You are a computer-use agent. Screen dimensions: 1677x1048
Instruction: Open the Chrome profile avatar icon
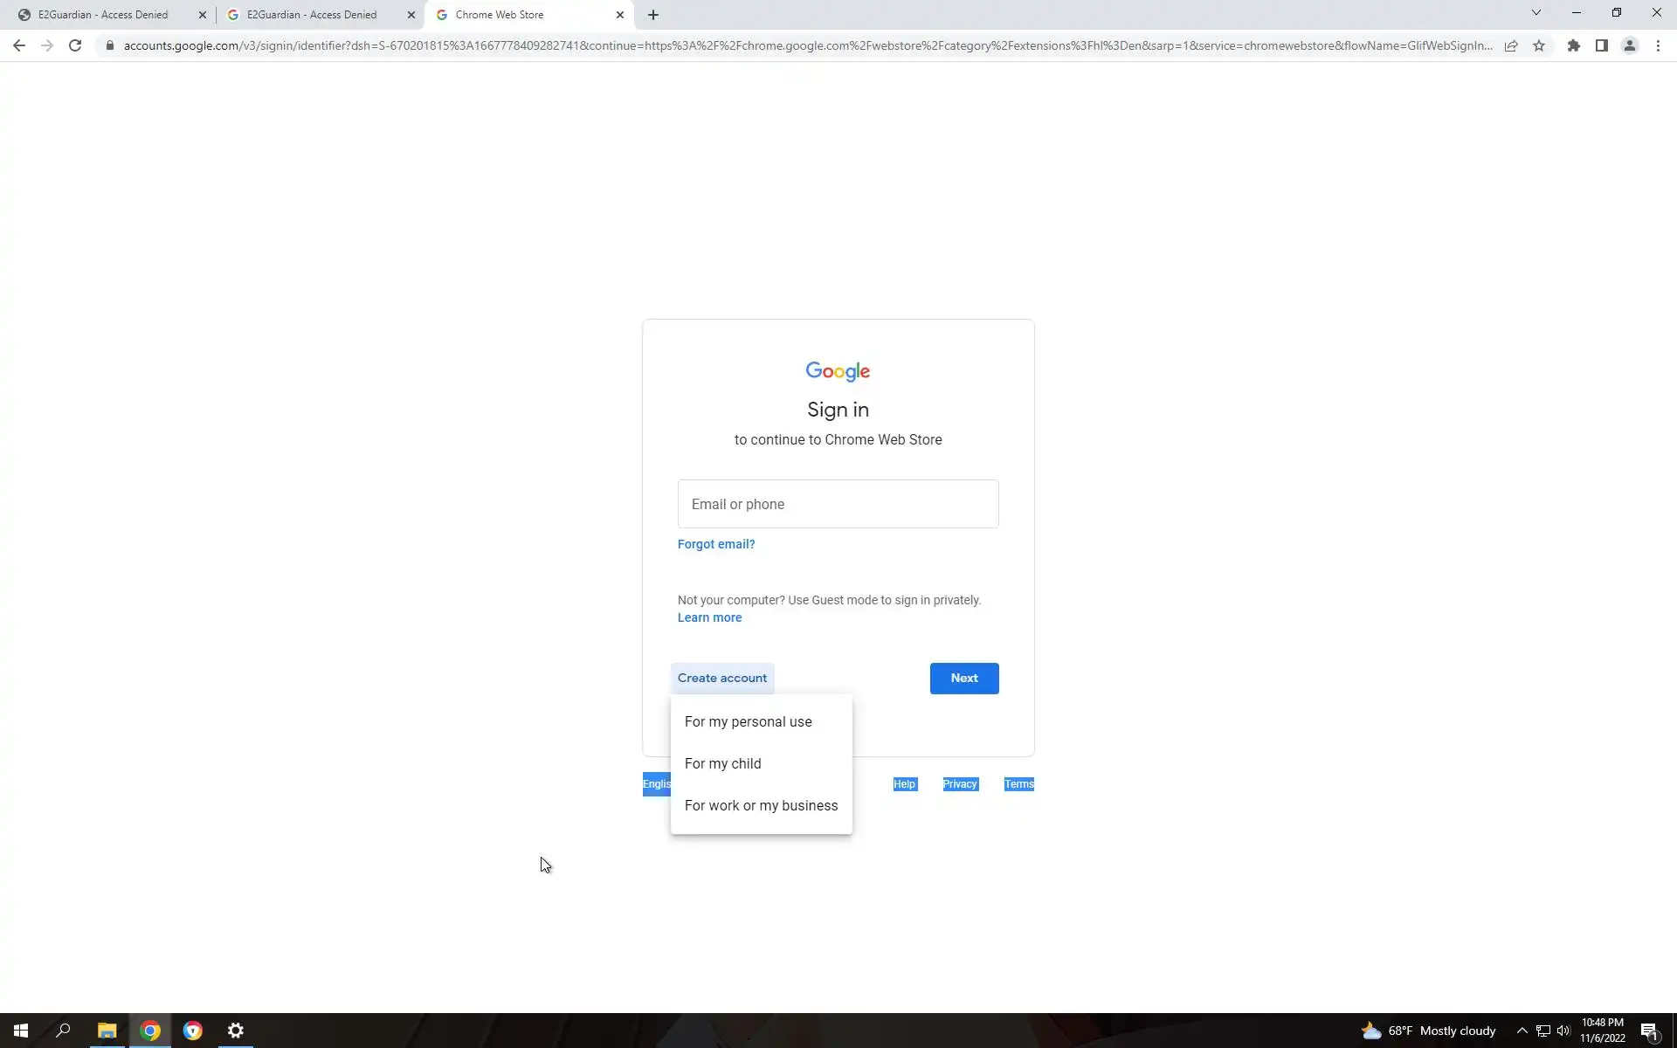pyautogui.click(x=1629, y=45)
